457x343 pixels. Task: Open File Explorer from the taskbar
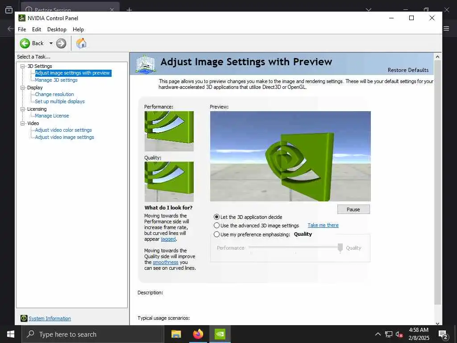(176, 334)
